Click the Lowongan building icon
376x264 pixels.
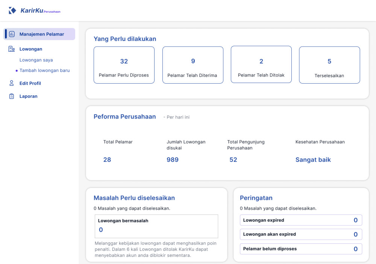tap(12, 49)
